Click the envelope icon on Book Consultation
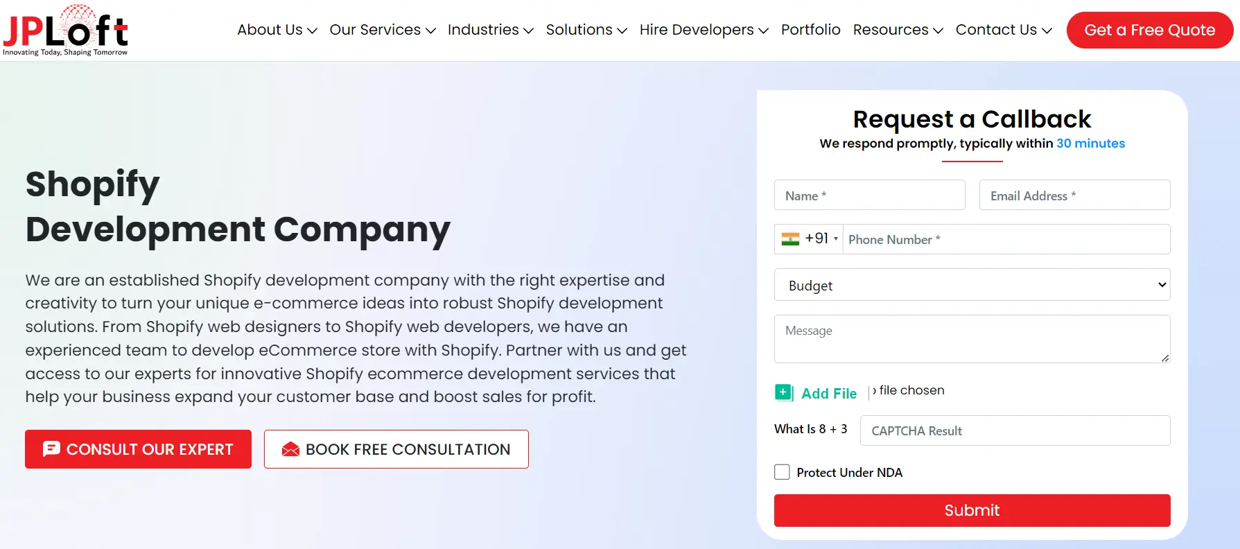 pos(291,449)
